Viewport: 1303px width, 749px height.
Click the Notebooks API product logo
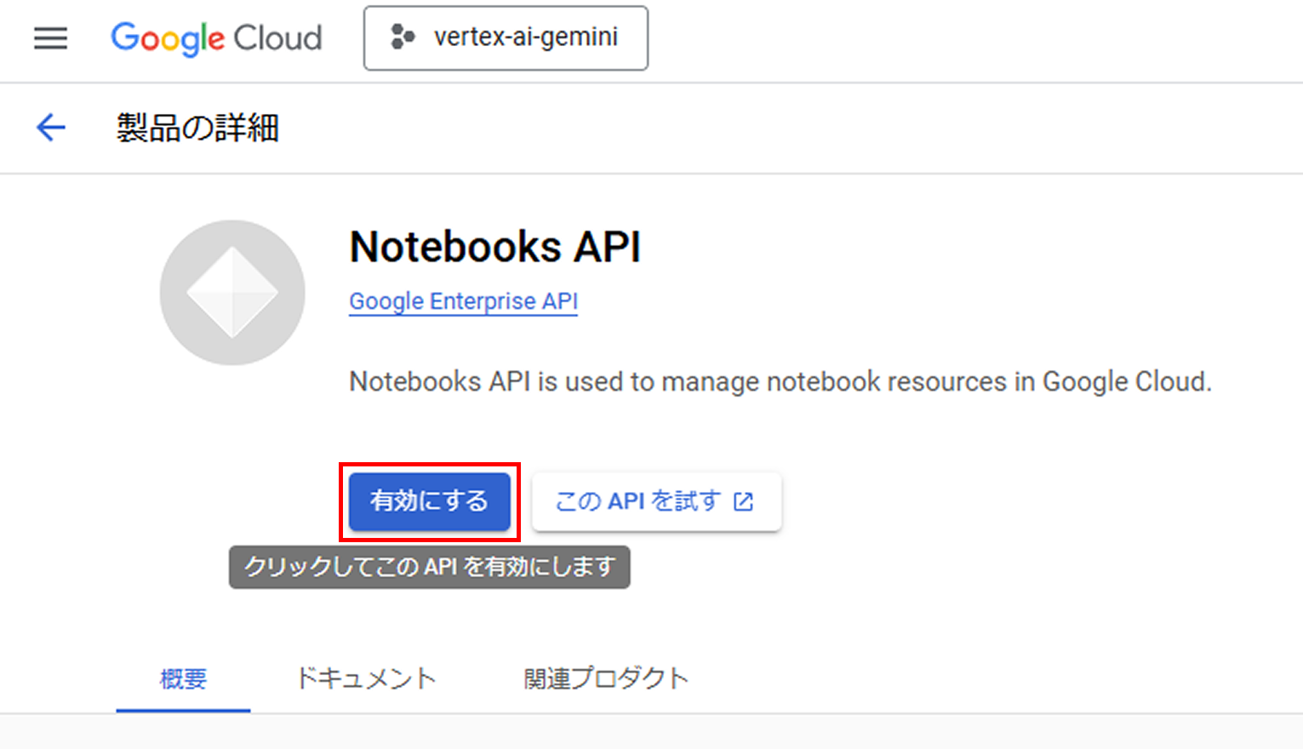pos(232,293)
